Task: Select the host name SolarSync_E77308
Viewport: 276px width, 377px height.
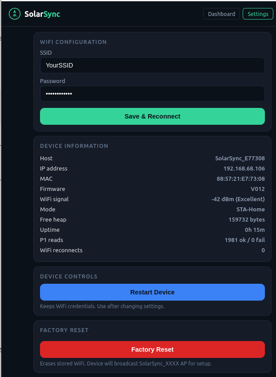Action: [240, 158]
